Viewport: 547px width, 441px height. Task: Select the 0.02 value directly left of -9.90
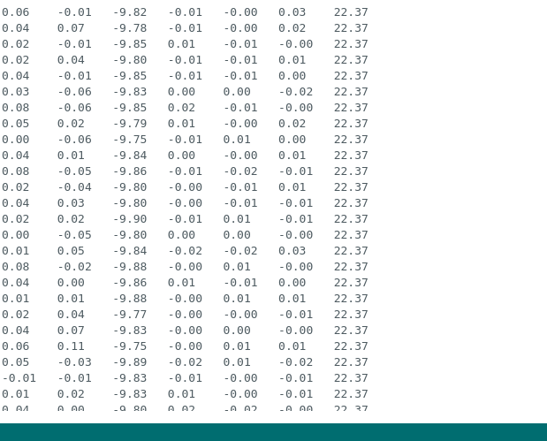[x=71, y=219]
